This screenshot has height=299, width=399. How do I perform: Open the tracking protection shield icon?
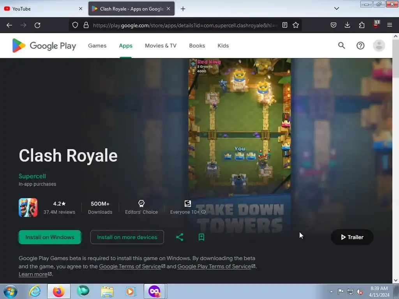(75, 25)
